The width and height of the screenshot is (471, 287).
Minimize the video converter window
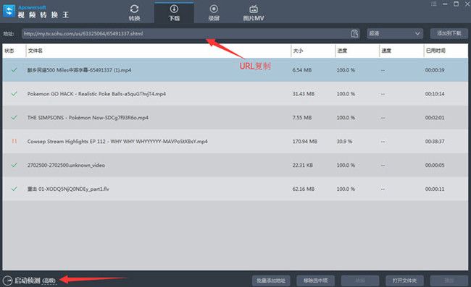tap(445, 4)
